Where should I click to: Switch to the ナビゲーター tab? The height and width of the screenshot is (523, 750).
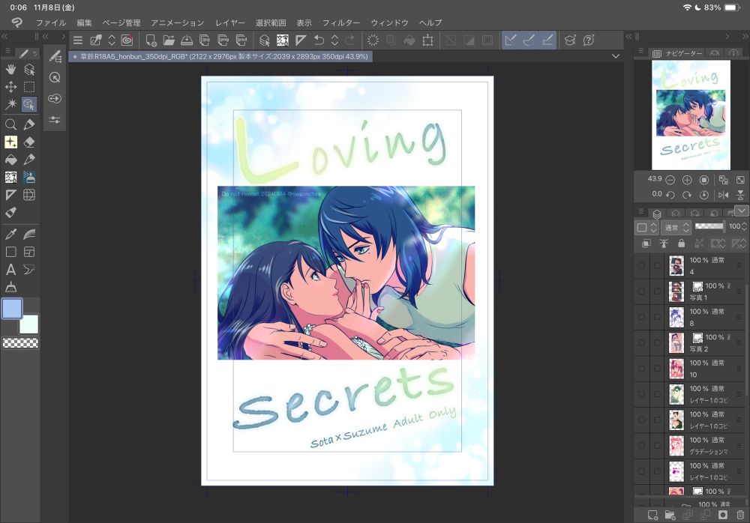click(678, 53)
